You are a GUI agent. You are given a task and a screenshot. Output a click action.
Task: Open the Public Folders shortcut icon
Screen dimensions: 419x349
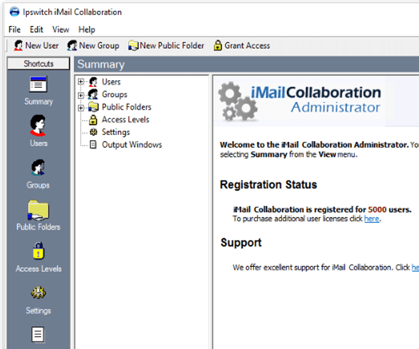point(38,210)
